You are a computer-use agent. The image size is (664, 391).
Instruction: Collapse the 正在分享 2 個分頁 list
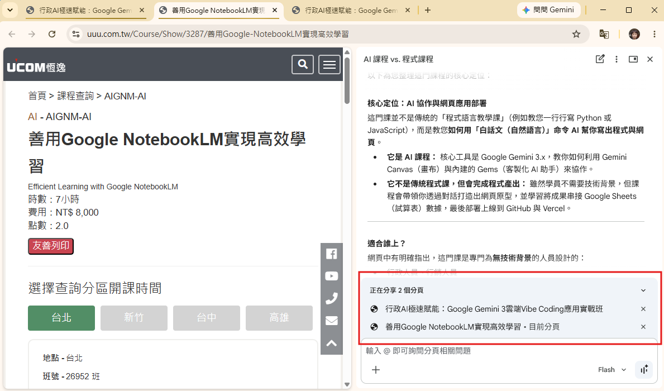click(643, 290)
